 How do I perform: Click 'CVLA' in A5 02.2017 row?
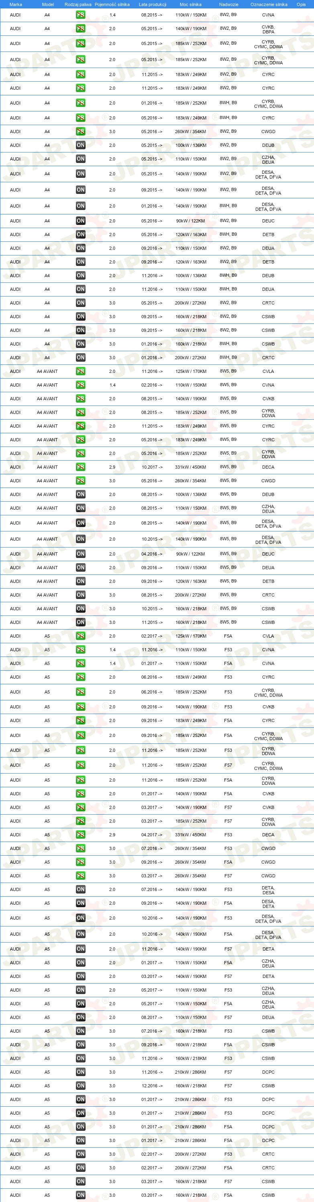click(268, 636)
